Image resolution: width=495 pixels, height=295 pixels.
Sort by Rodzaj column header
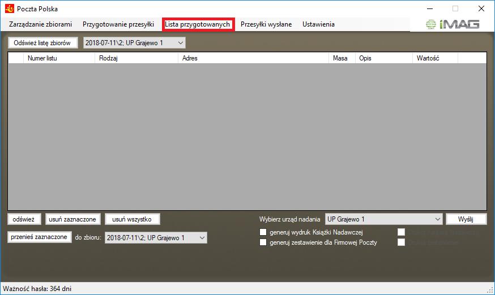pyautogui.click(x=136, y=58)
